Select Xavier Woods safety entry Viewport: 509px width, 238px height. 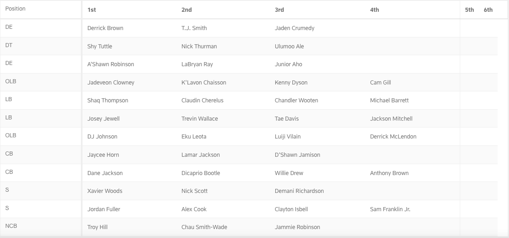click(105, 191)
